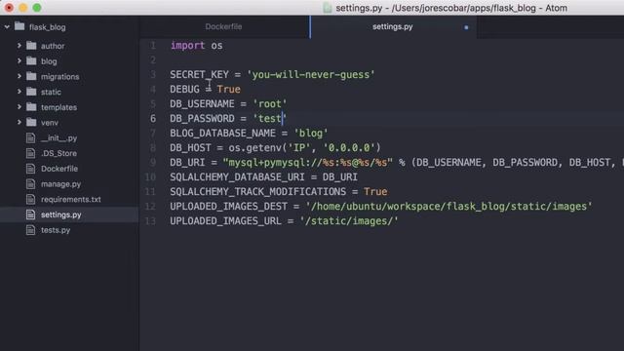Click the static folder icon
The height and width of the screenshot is (351, 624).
pyautogui.click(x=31, y=92)
